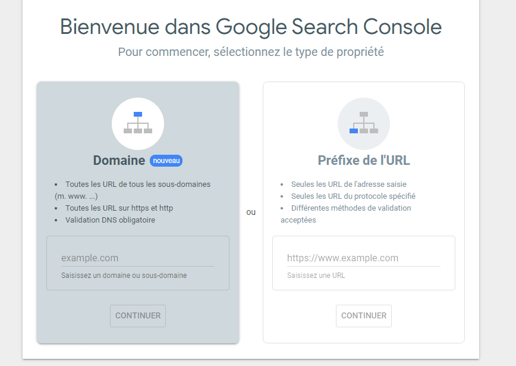Click the Domaine property type network icon
516x366 pixels.
138,124
